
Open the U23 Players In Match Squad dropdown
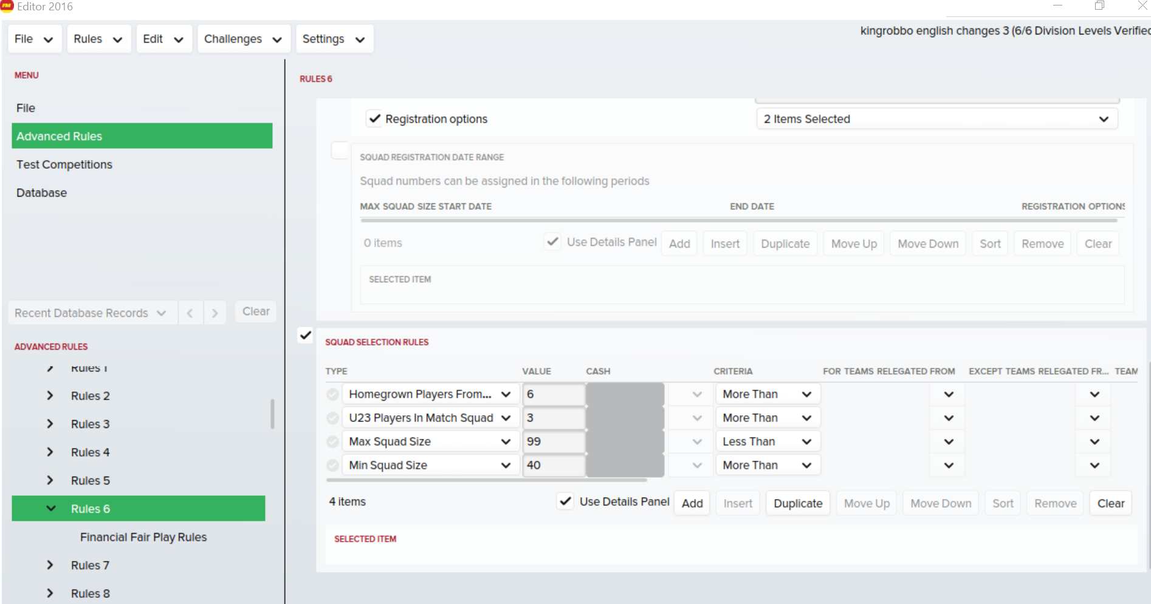pyautogui.click(x=431, y=418)
